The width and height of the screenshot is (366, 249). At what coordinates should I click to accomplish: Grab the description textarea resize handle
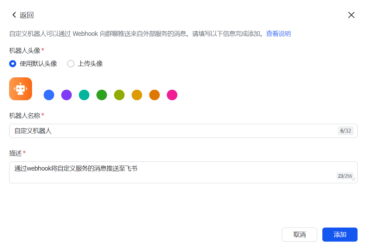tap(354, 179)
